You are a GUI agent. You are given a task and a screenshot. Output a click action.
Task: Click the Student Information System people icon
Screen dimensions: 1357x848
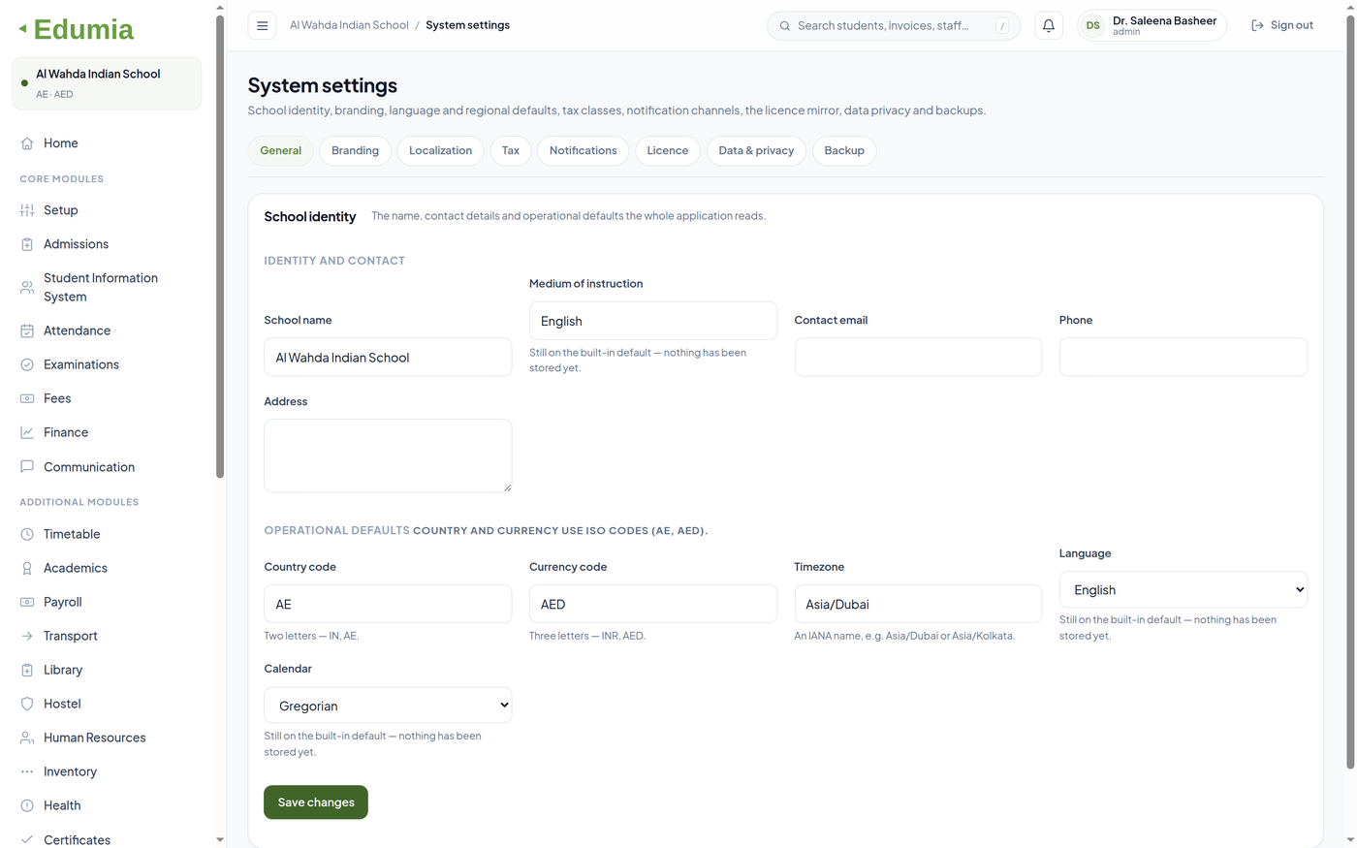27,288
